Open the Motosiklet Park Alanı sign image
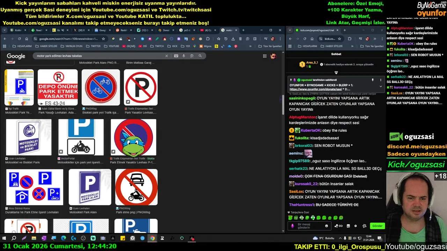Screen dimensions: 447x251 click(x=90, y=187)
